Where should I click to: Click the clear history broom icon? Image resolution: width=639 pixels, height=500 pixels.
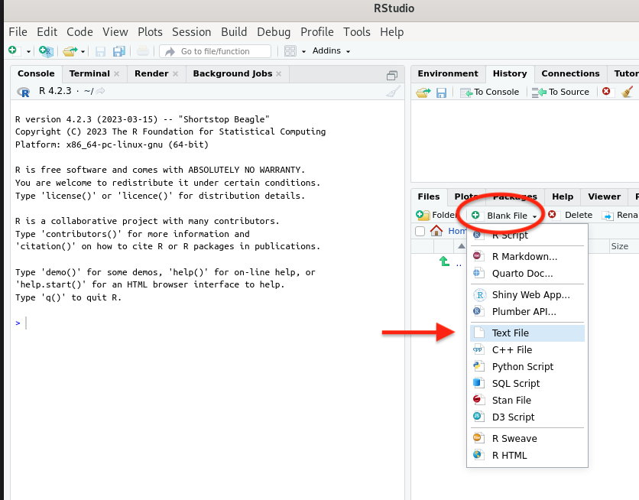(x=628, y=92)
